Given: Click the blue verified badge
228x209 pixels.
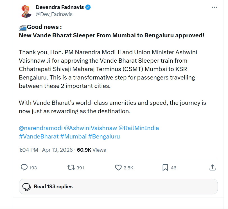Looking at the screenshot, I should pyautogui.click(x=88, y=7).
